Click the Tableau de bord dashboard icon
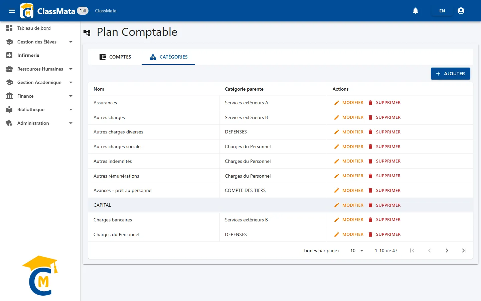The image size is (481, 301). 9,28
